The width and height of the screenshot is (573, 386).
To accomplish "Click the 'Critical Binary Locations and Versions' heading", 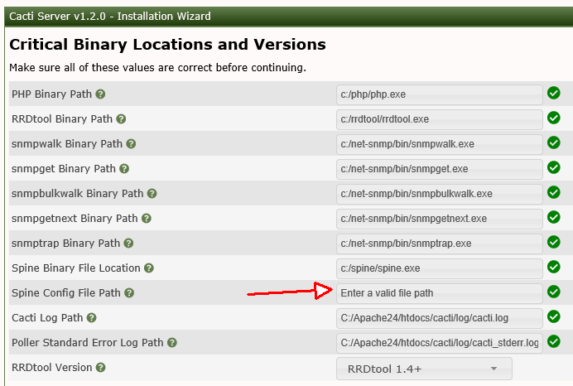I will click(x=167, y=45).
